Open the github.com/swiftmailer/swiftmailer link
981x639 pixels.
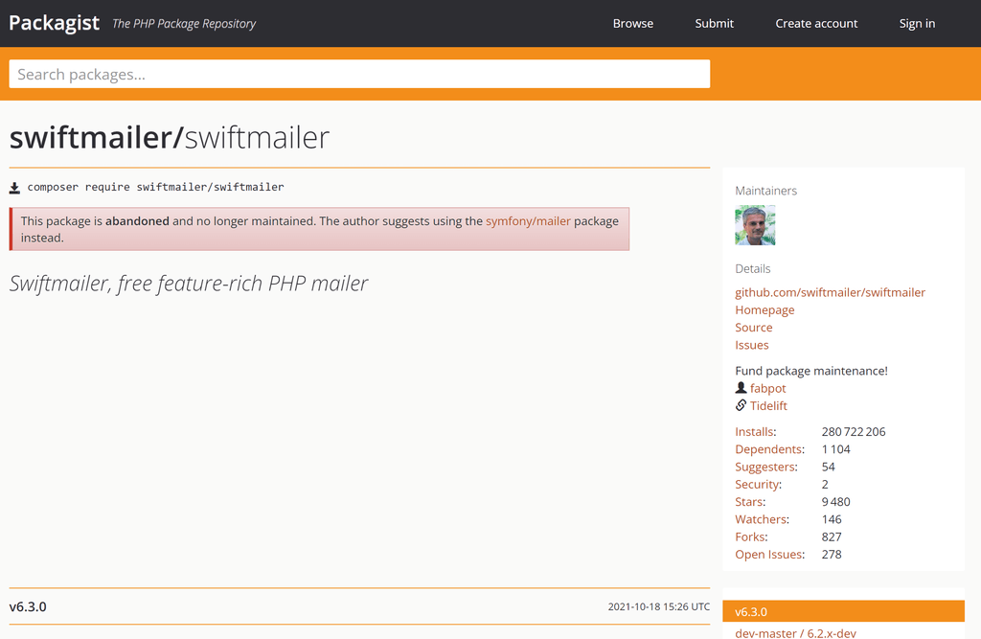(x=830, y=292)
